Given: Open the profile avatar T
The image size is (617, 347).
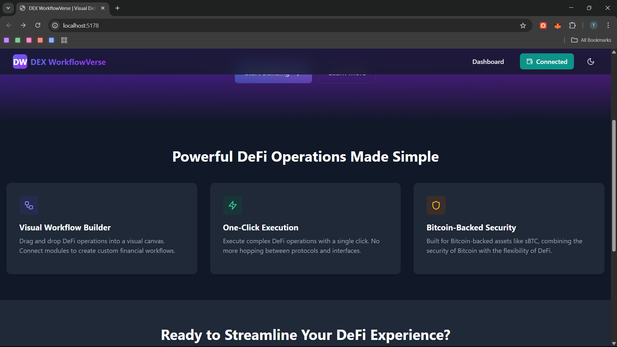Looking at the screenshot, I should point(594,25).
